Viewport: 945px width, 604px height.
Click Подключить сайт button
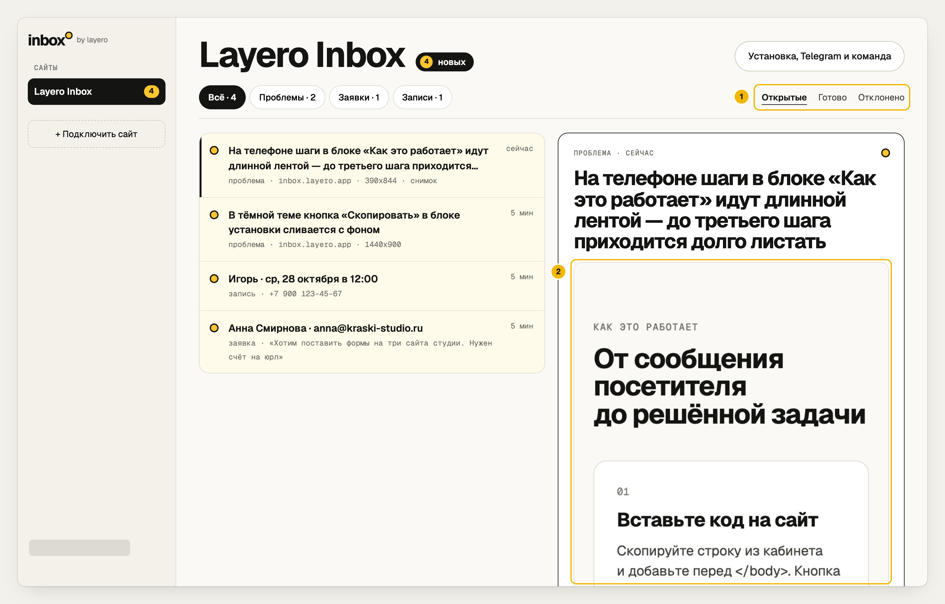click(97, 134)
